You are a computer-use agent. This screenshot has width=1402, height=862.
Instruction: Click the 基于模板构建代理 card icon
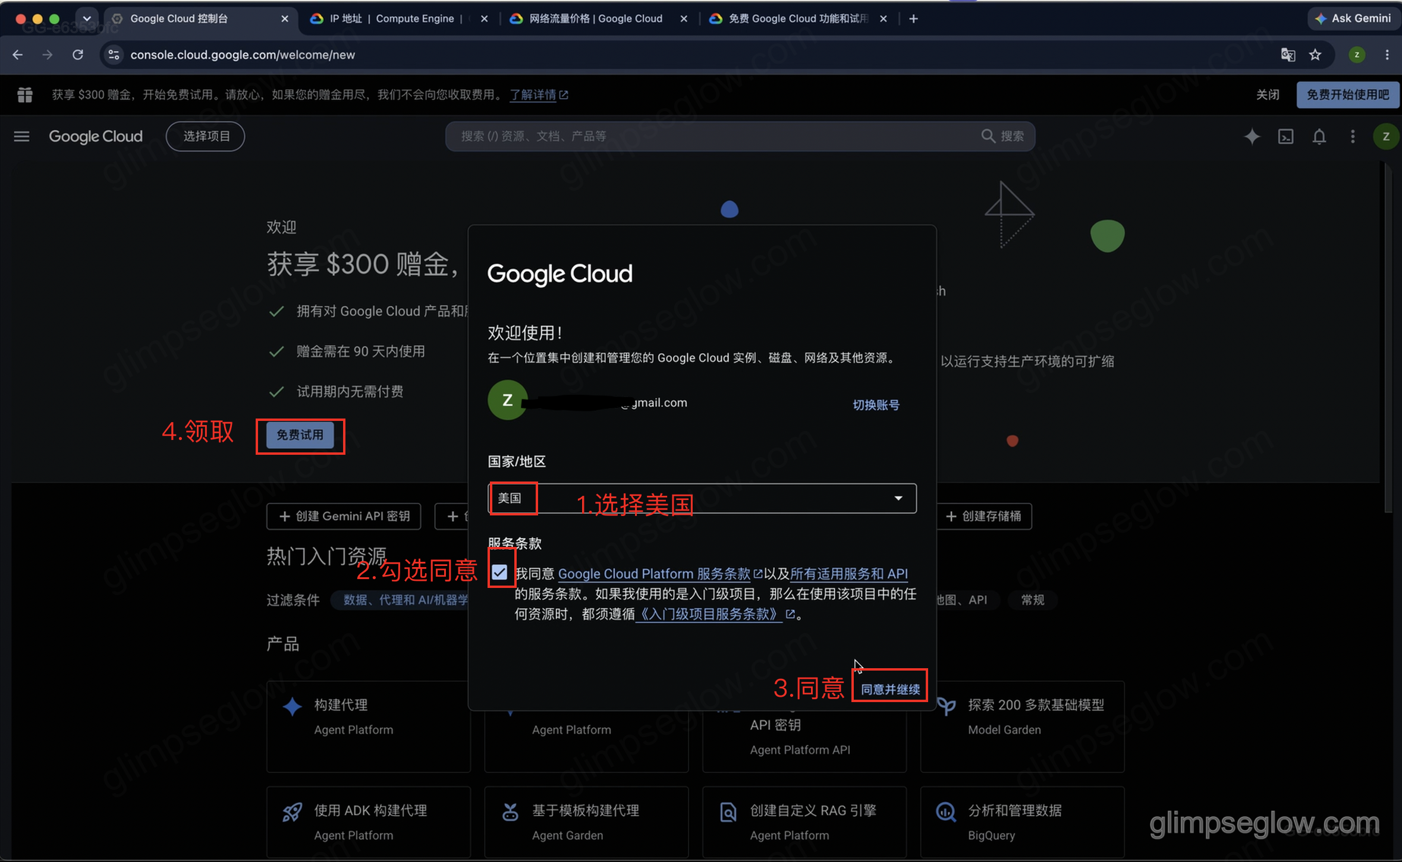click(510, 812)
